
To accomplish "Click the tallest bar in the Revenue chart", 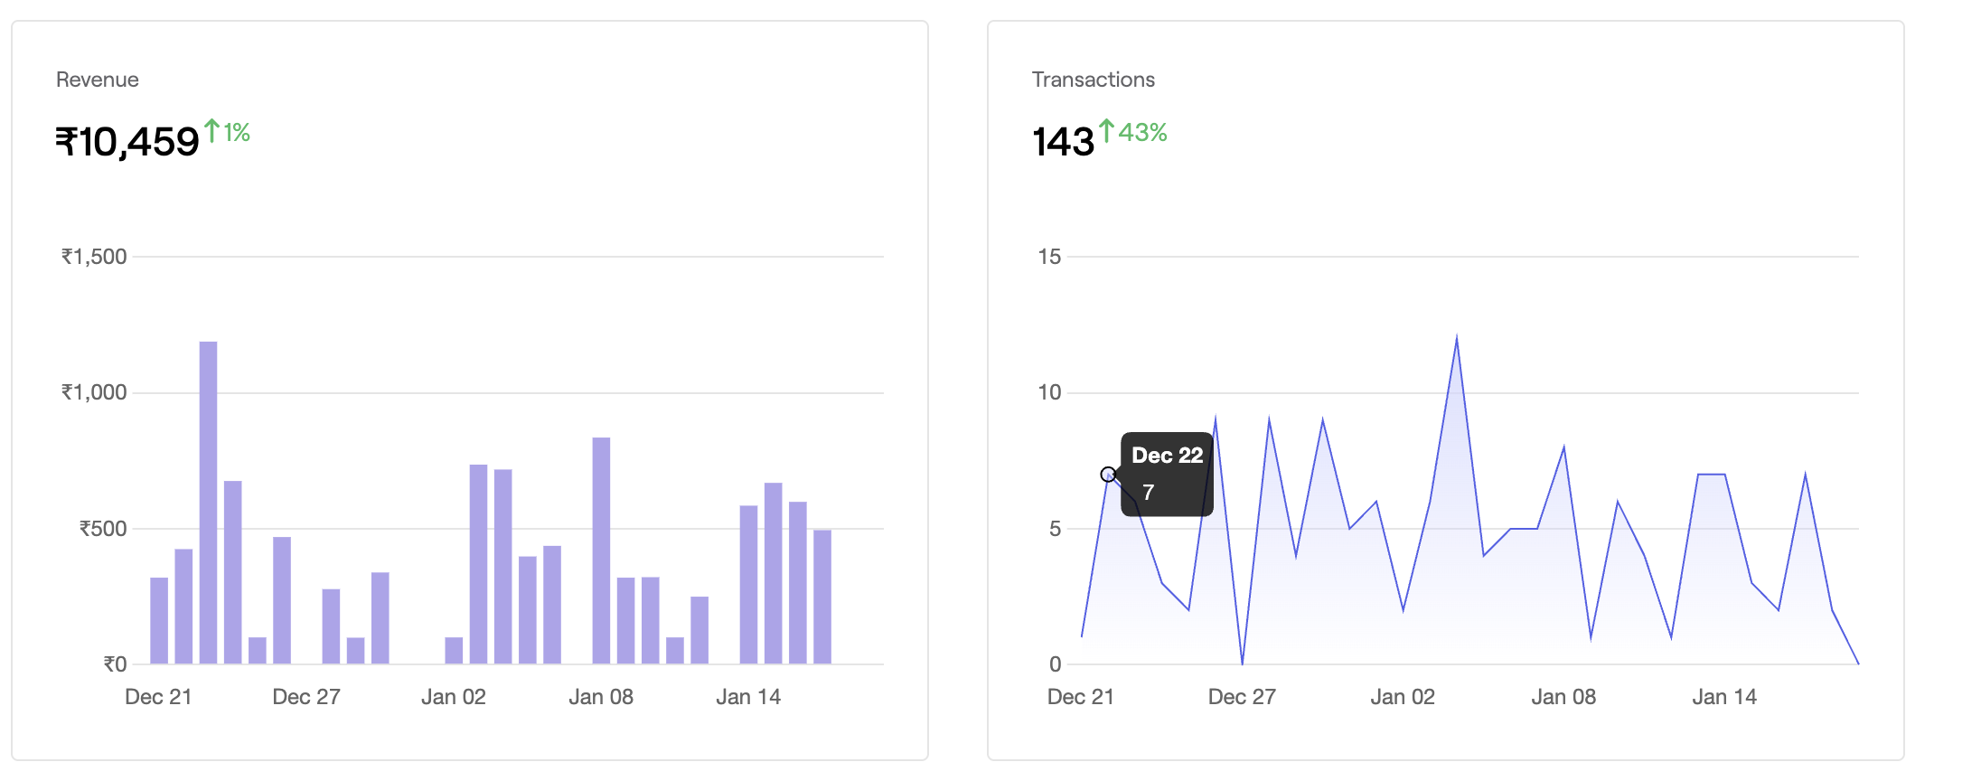I will (x=208, y=503).
